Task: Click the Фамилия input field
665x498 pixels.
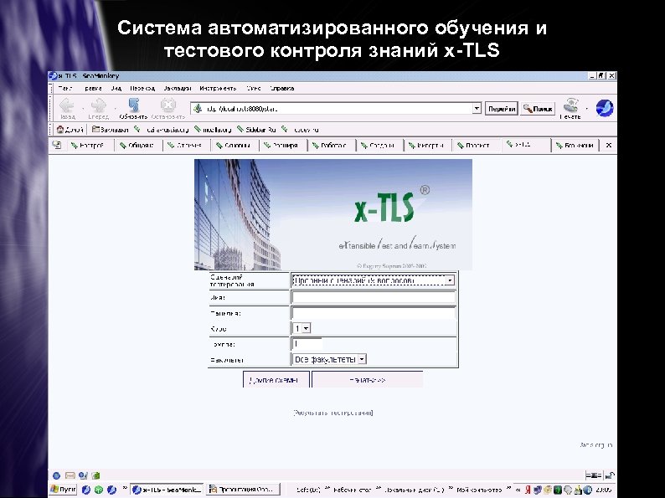Action: 374,313
